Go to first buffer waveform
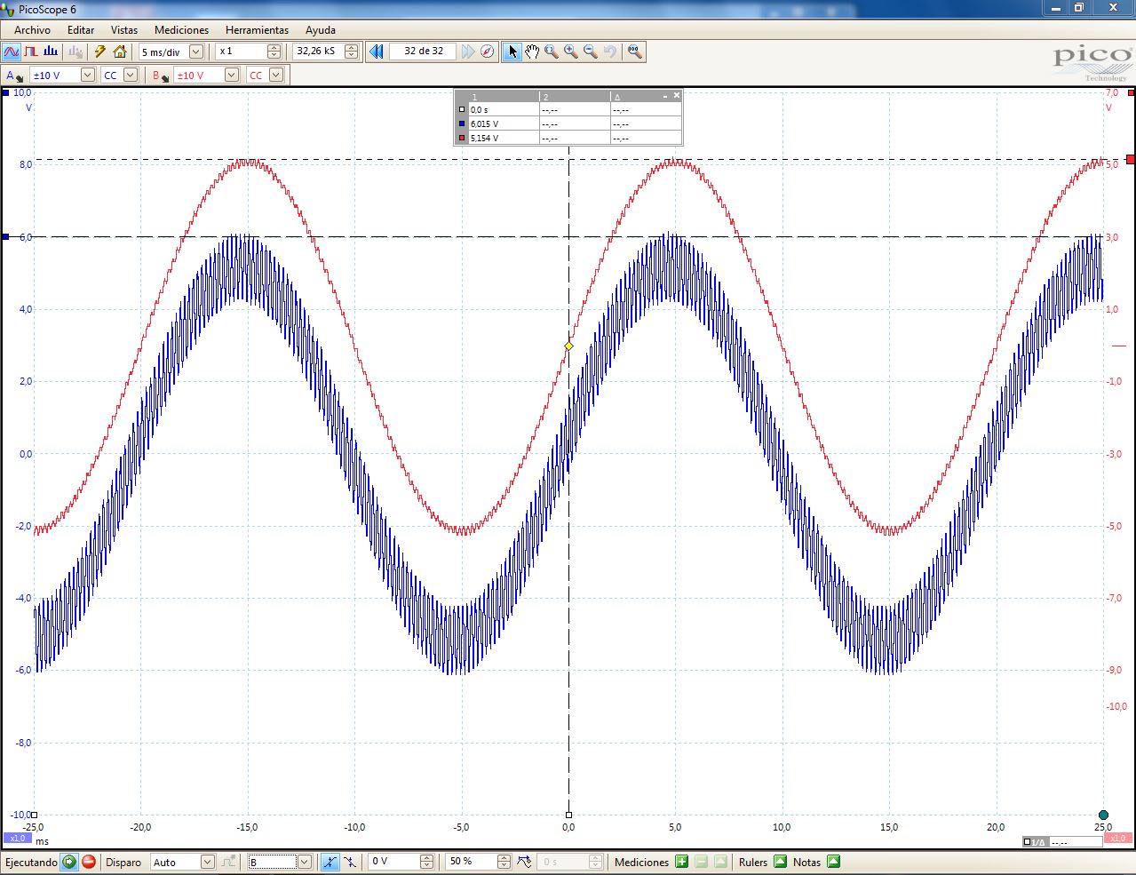The image size is (1136, 875). pyautogui.click(x=377, y=52)
